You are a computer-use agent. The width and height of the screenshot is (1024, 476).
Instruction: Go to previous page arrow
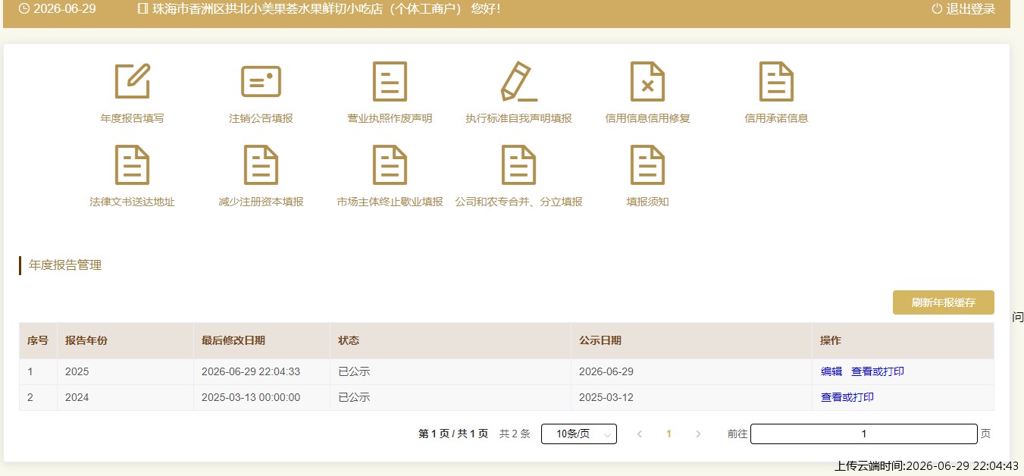(640, 434)
